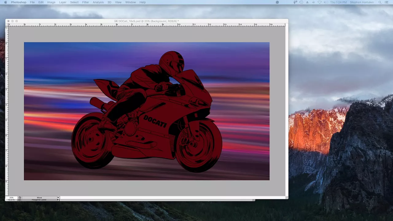This screenshot has height=221, width=393.
Task: Click the Wi-Fi status icon
Action: [320, 2]
